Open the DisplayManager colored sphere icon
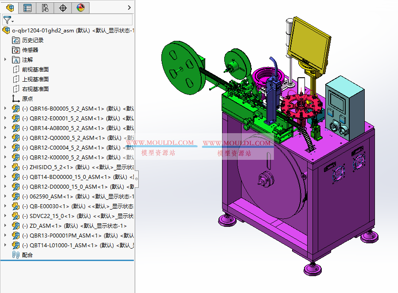Image resolution: width=398 pixels, height=293 pixels. [80, 8]
